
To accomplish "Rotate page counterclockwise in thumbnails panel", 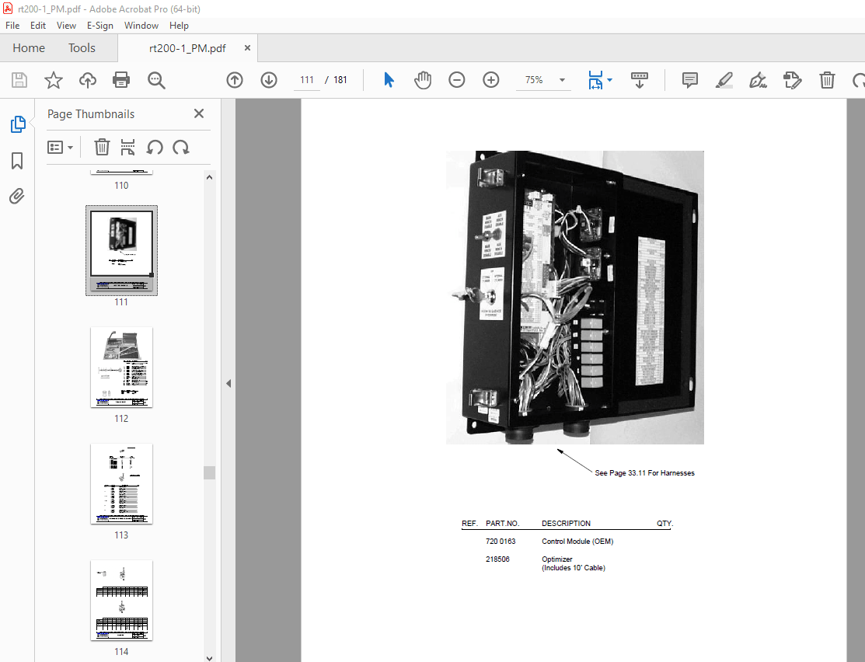I will 154,147.
